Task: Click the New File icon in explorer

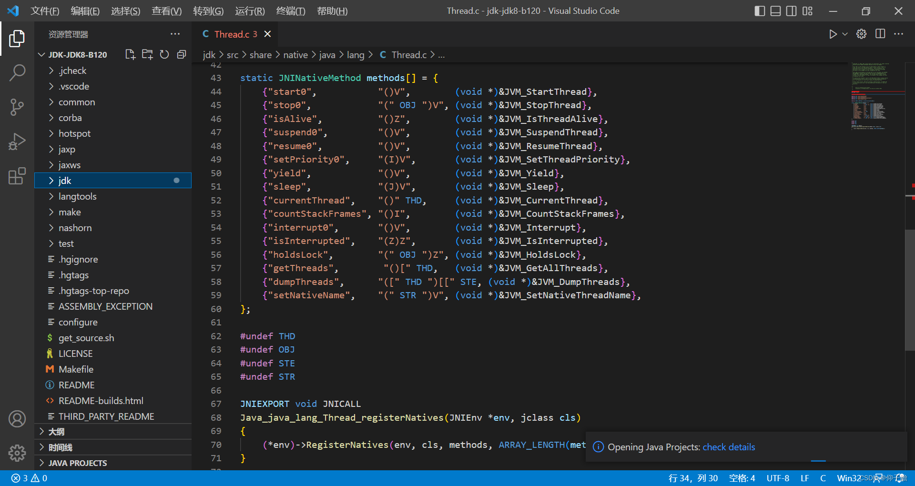Action: pyautogui.click(x=130, y=54)
